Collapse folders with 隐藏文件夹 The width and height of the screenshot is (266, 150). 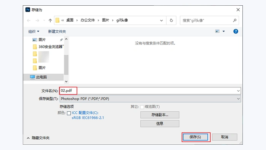pyautogui.click(x=38, y=138)
